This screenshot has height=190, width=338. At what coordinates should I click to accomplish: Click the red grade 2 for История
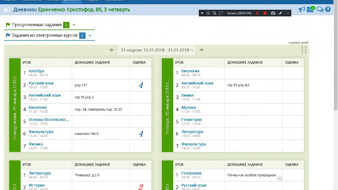coord(141,187)
